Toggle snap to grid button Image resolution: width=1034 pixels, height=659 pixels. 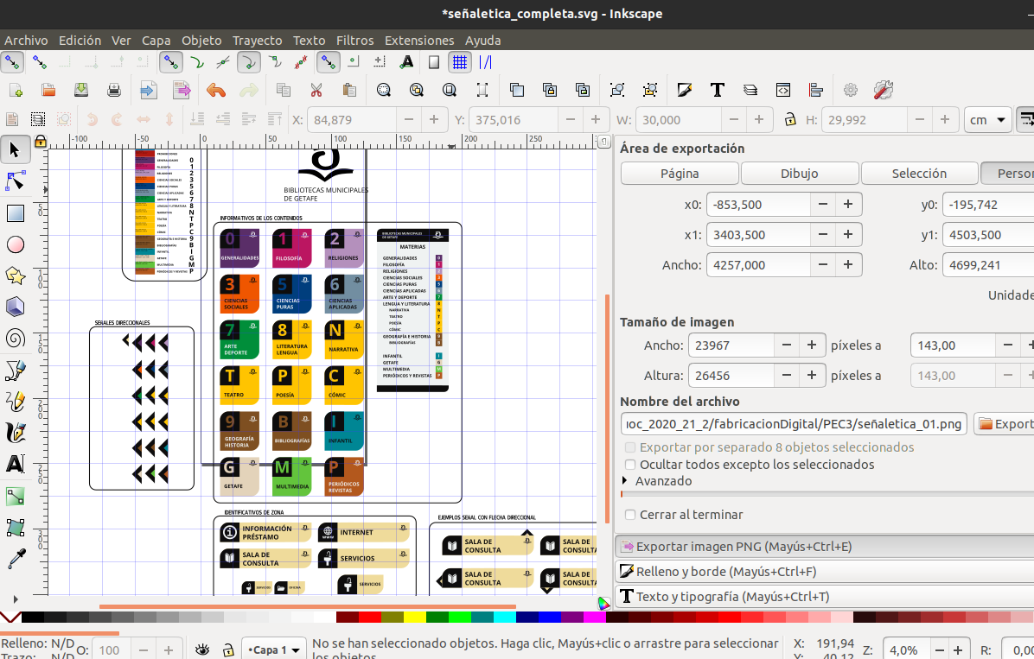[460, 62]
